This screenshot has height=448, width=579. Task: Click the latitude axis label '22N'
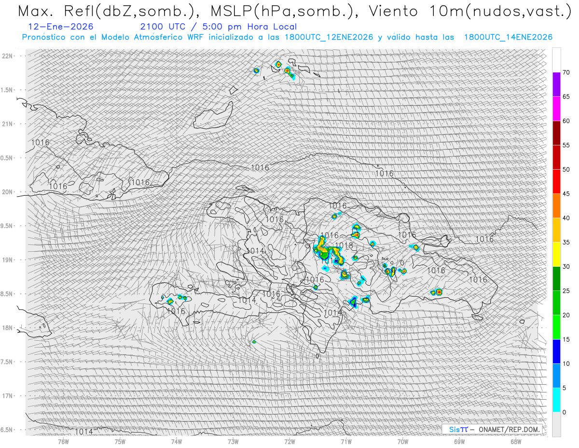coord(8,56)
